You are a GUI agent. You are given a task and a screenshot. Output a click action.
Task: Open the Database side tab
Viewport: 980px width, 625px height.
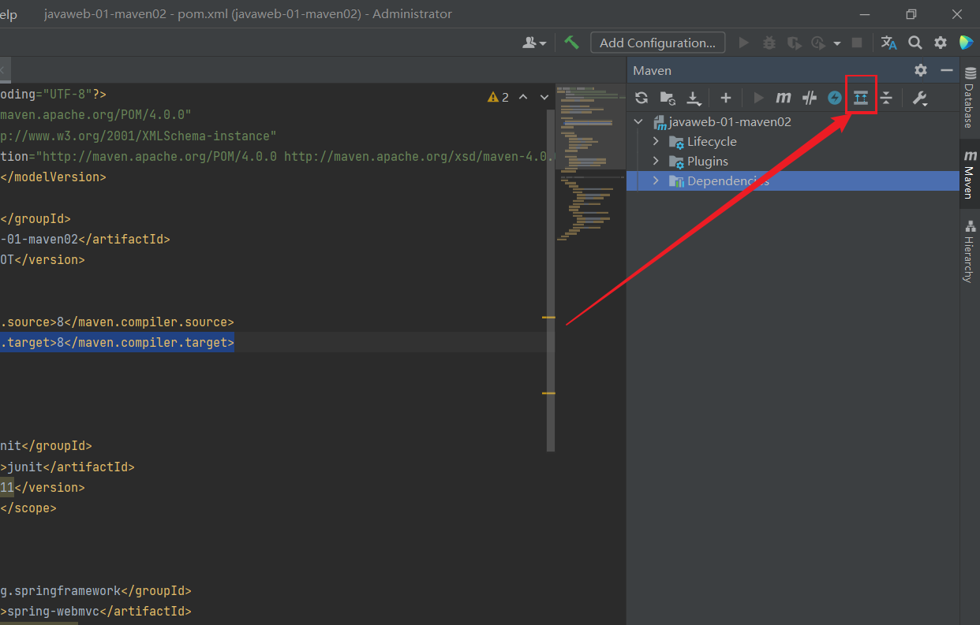pos(970,99)
